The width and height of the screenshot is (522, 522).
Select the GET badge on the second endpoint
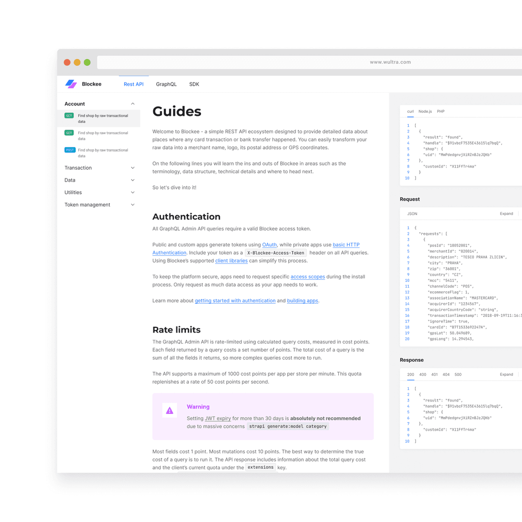69,133
